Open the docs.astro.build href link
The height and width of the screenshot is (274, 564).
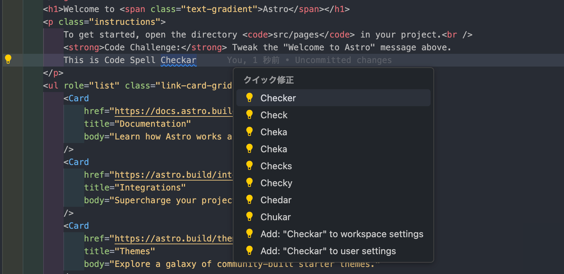point(173,111)
